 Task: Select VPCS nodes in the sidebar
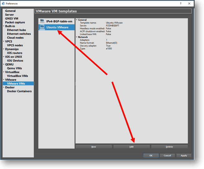pyautogui.click(x=15, y=45)
